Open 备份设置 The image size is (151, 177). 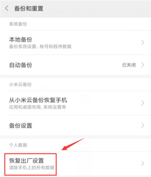(x=75, y=125)
